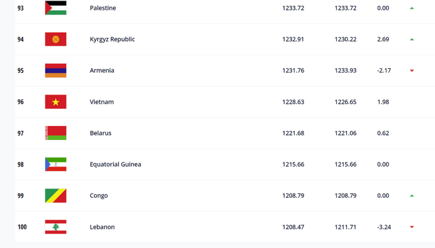Click rank number 100 in table
The width and height of the screenshot is (435, 248).
(x=22, y=227)
